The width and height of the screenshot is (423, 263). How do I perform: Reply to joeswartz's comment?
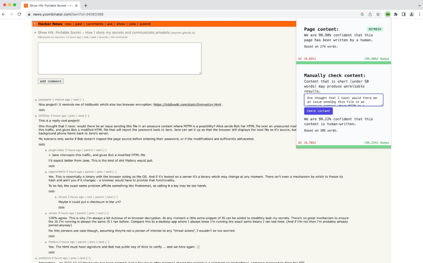pos(41,110)
